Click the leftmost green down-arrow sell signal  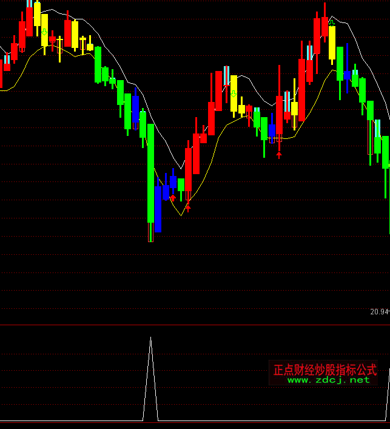[x=44, y=32]
